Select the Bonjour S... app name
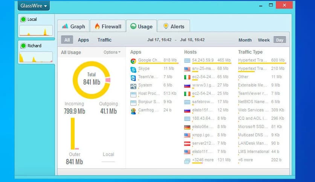315x182 pixels. click(149, 102)
